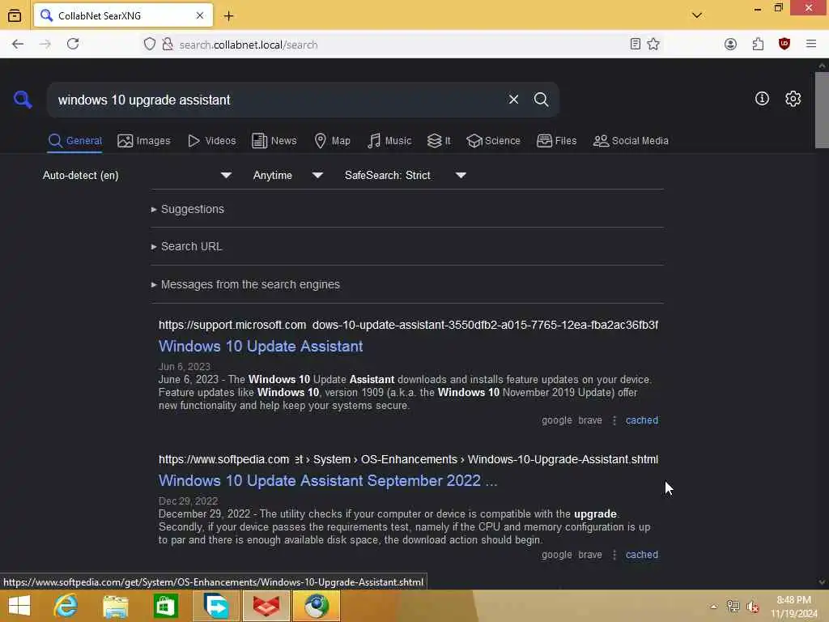Screen dimensions: 829x622
Task: Open the red app icon in taskbar
Action: pyautogui.click(x=266, y=606)
